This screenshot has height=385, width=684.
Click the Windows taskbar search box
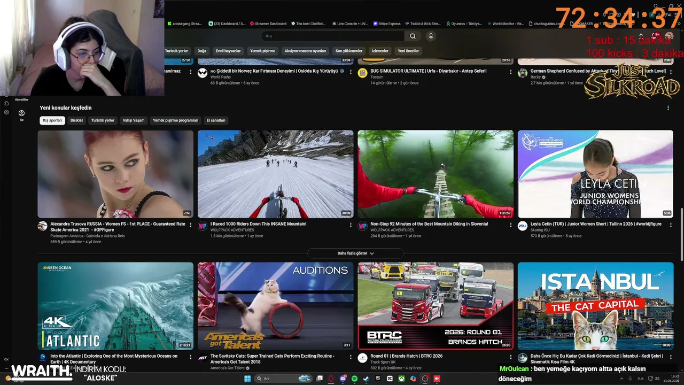pos(284,379)
